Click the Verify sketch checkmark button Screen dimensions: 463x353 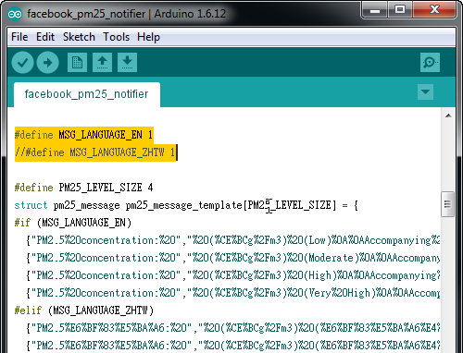point(22,63)
